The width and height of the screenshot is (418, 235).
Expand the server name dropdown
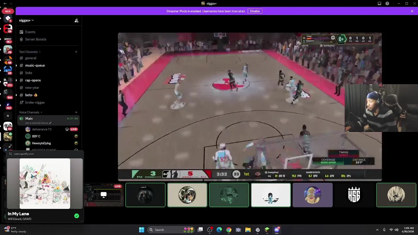point(26,20)
